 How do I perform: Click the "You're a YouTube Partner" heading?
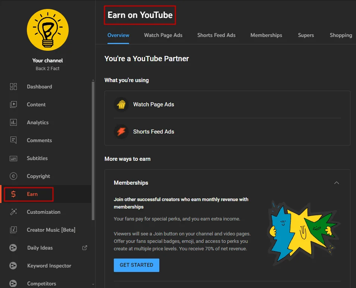[146, 59]
